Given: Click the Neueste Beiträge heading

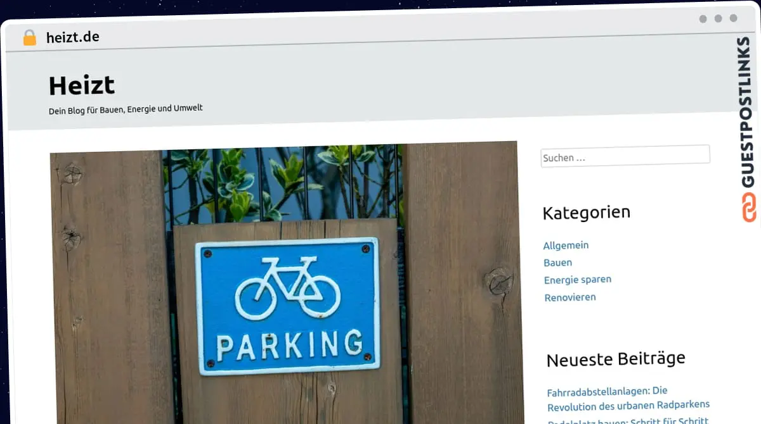Looking at the screenshot, I should click(x=615, y=359).
